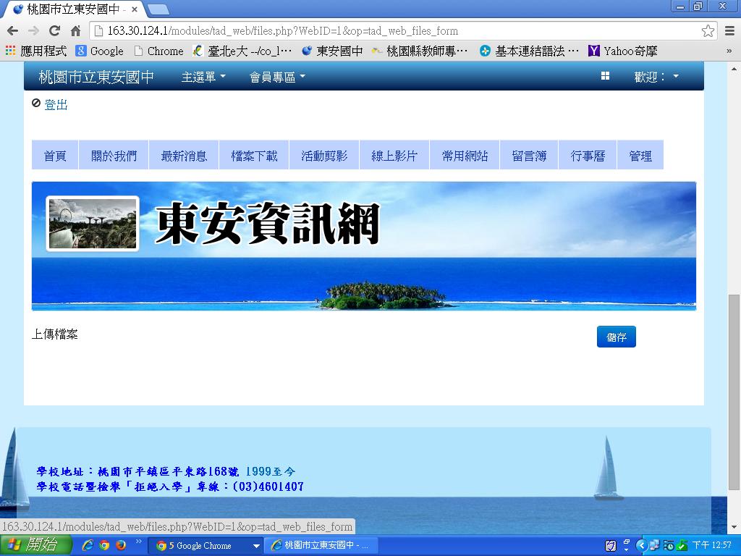Open the 活動剪影 menu tab
This screenshot has height=556, width=741.
(324, 156)
